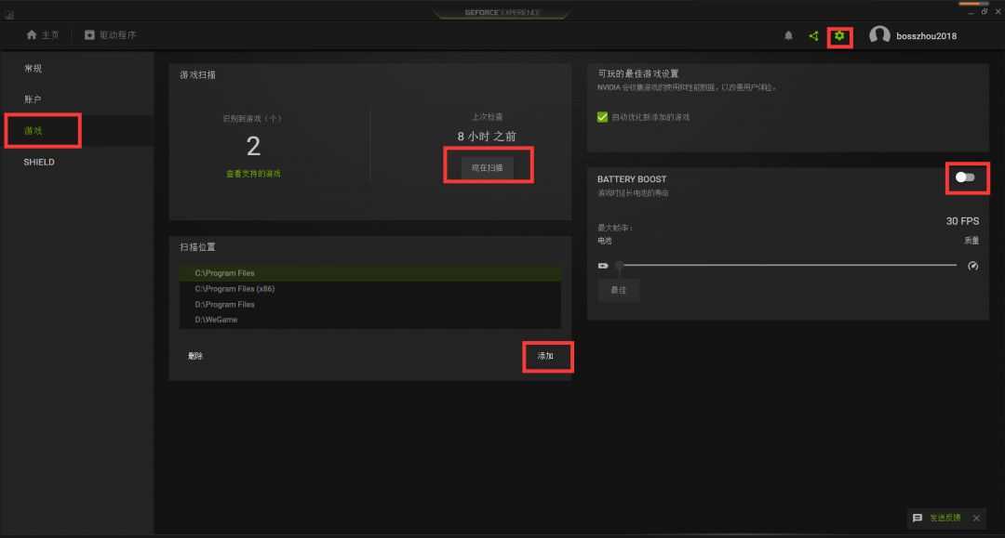Click the Battery Boost FPS slider track

pos(788,265)
